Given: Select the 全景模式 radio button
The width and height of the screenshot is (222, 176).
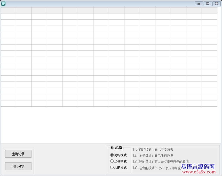Looking at the screenshot, I should (112, 161).
